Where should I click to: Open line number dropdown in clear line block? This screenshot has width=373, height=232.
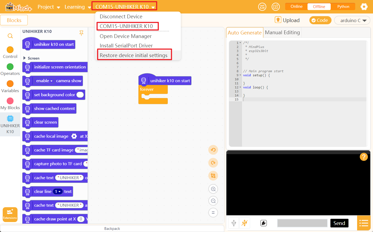(x=58, y=192)
